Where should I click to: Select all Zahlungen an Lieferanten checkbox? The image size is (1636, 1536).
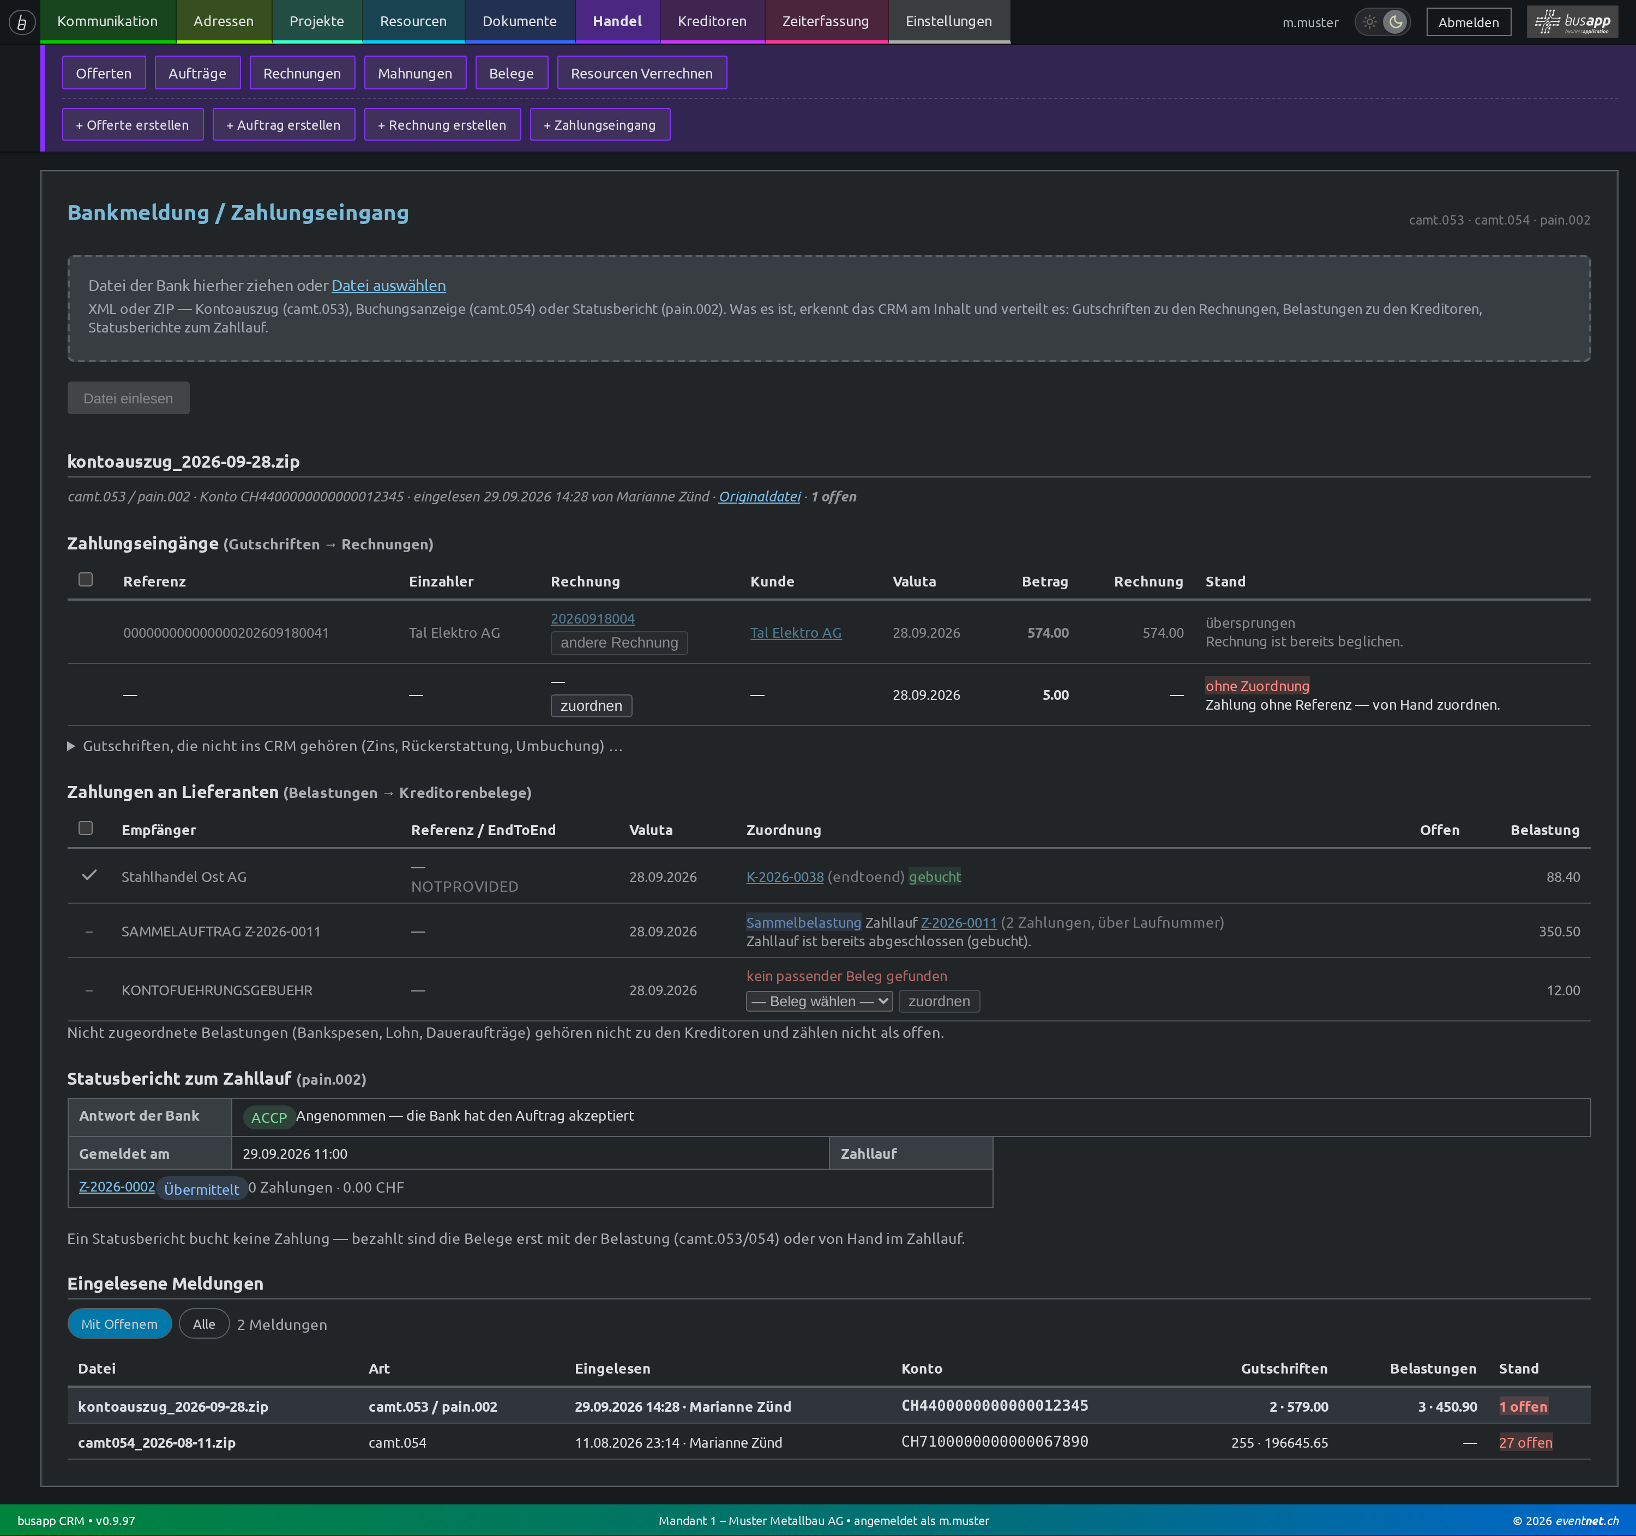pos(86,829)
